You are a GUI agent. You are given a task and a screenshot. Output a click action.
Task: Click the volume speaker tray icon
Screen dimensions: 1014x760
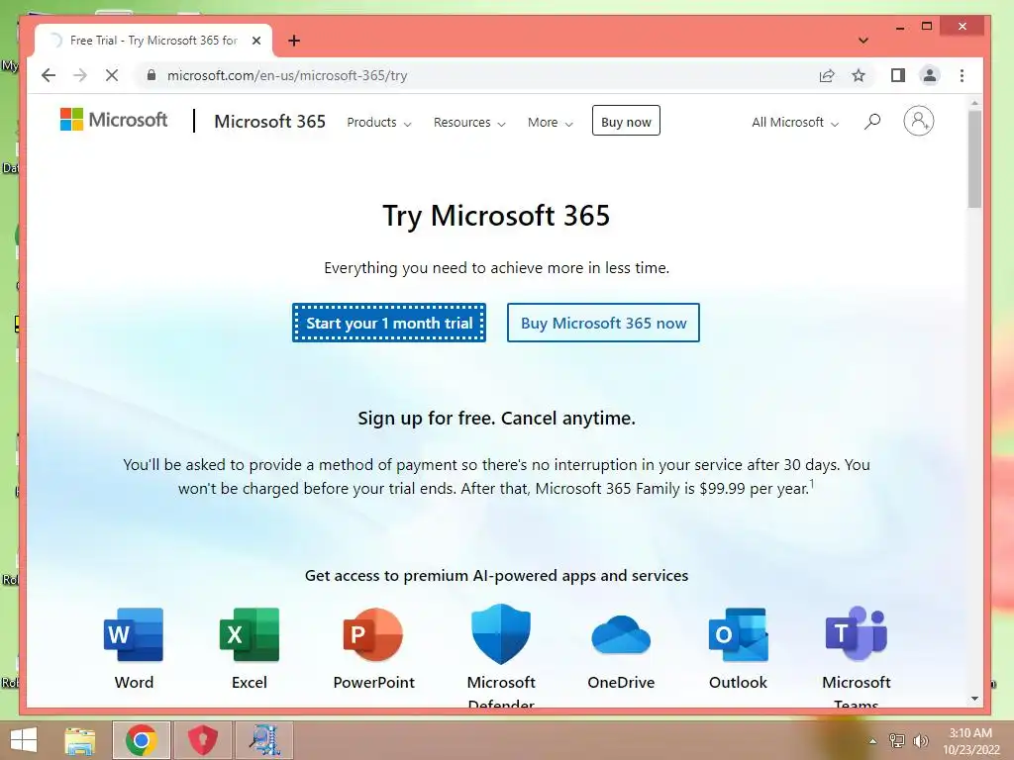click(x=920, y=741)
